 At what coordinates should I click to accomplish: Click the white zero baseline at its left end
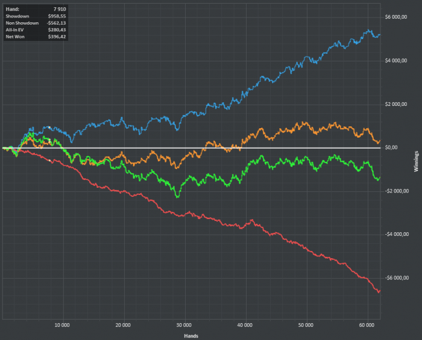(4, 147)
